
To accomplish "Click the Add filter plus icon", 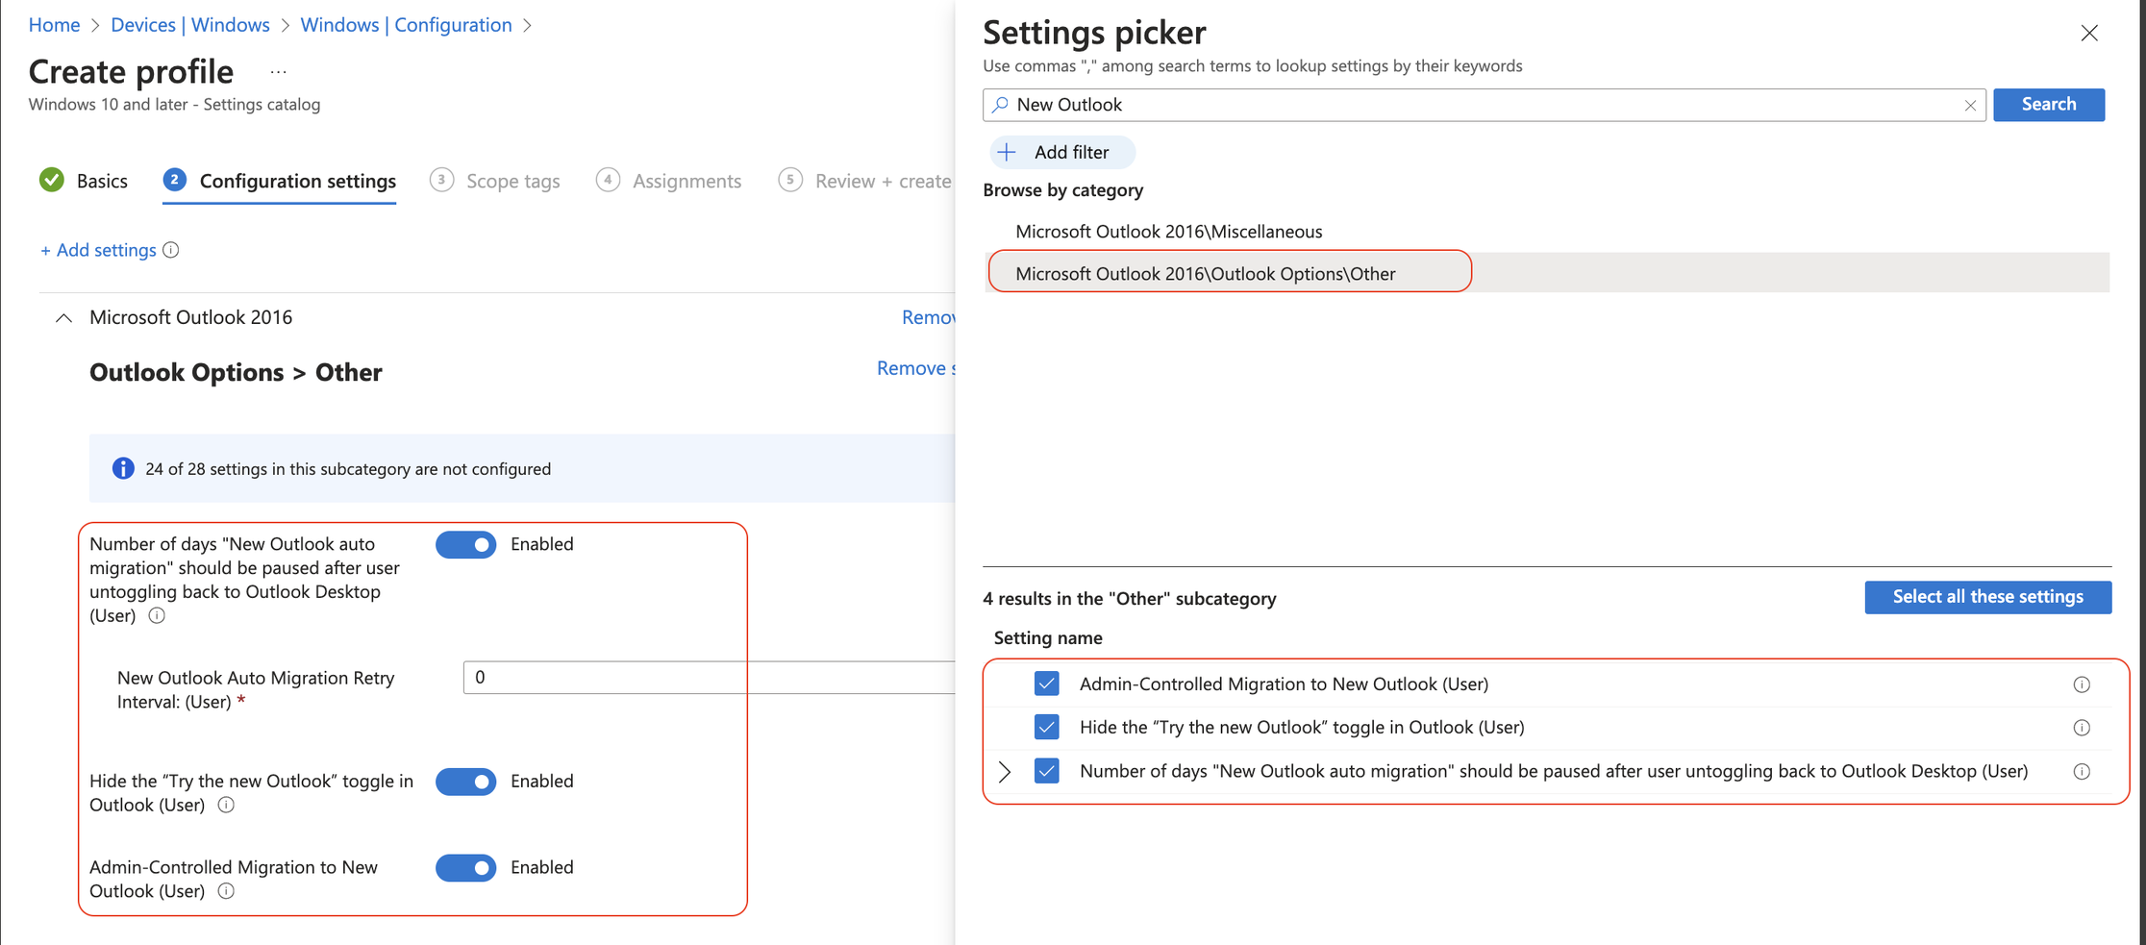I will pyautogui.click(x=1007, y=152).
